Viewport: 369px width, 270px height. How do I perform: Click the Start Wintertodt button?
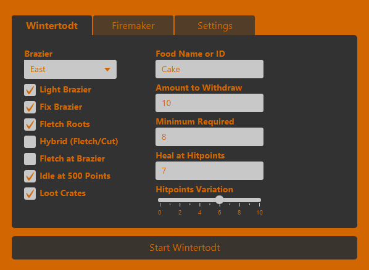184,248
